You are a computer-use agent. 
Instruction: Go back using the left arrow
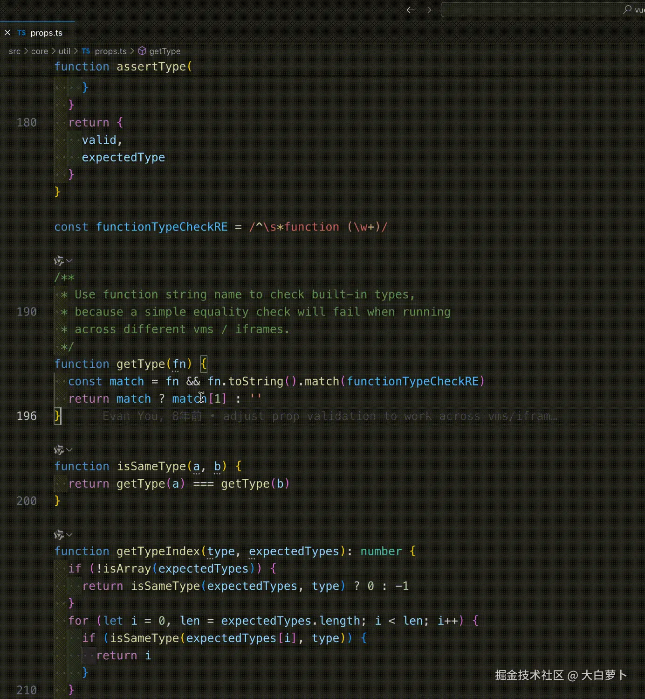[x=410, y=10]
